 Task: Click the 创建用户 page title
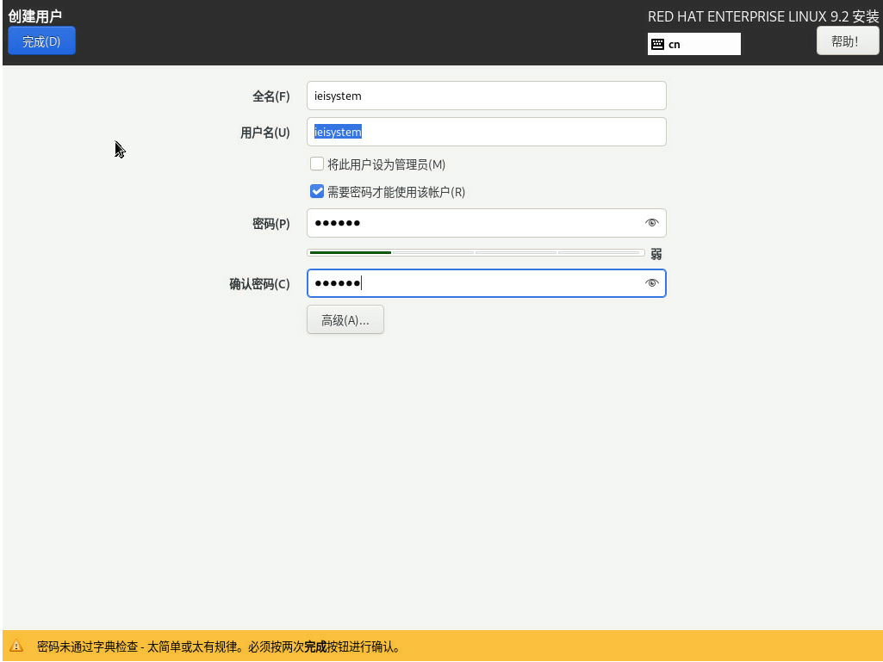pyautogui.click(x=35, y=15)
